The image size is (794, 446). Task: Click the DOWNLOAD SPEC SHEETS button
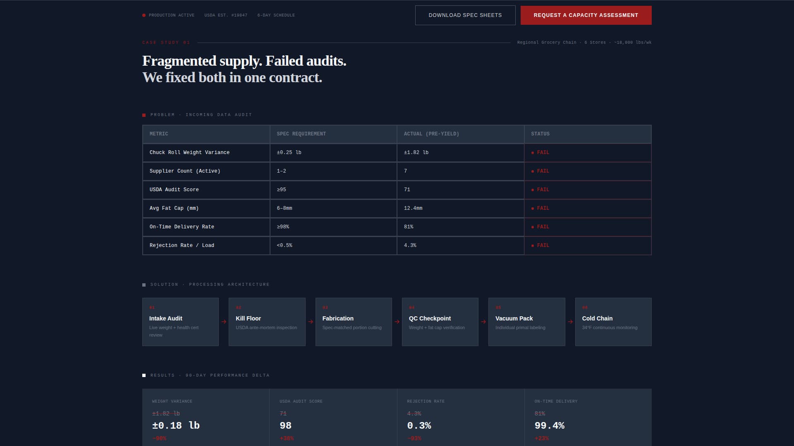[x=465, y=15]
